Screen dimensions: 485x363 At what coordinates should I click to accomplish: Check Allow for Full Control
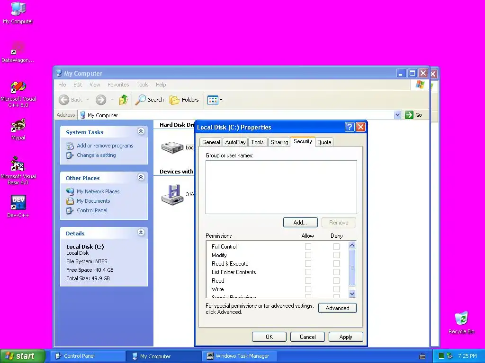click(x=308, y=246)
